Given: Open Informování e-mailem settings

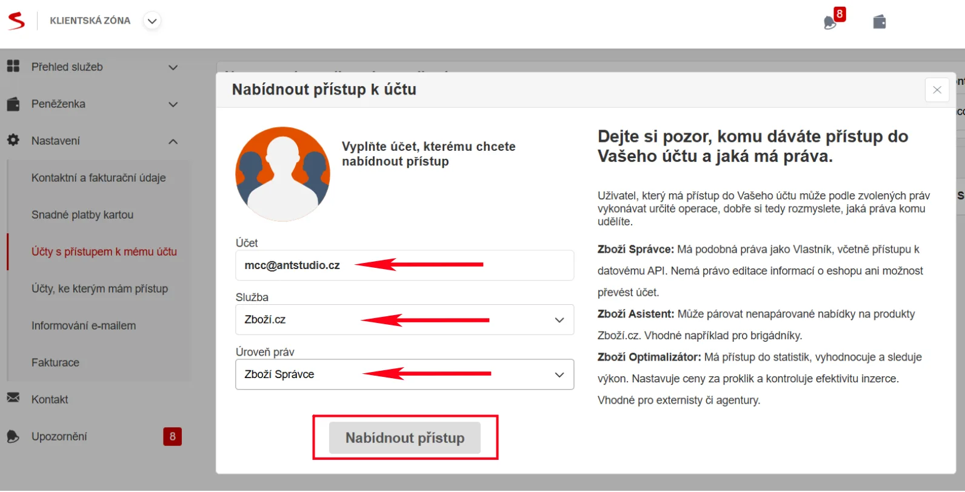Looking at the screenshot, I should pos(84,325).
